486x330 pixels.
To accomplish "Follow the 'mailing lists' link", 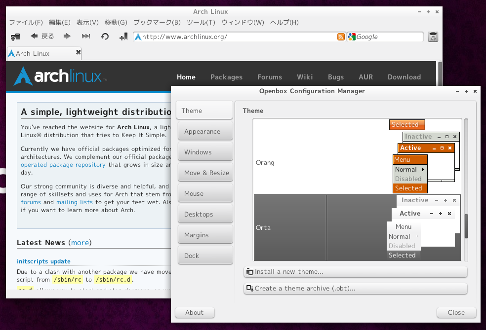I will click(75, 202).
